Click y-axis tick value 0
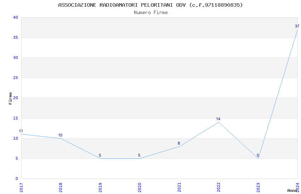301x194 pixels. [17, 178]
